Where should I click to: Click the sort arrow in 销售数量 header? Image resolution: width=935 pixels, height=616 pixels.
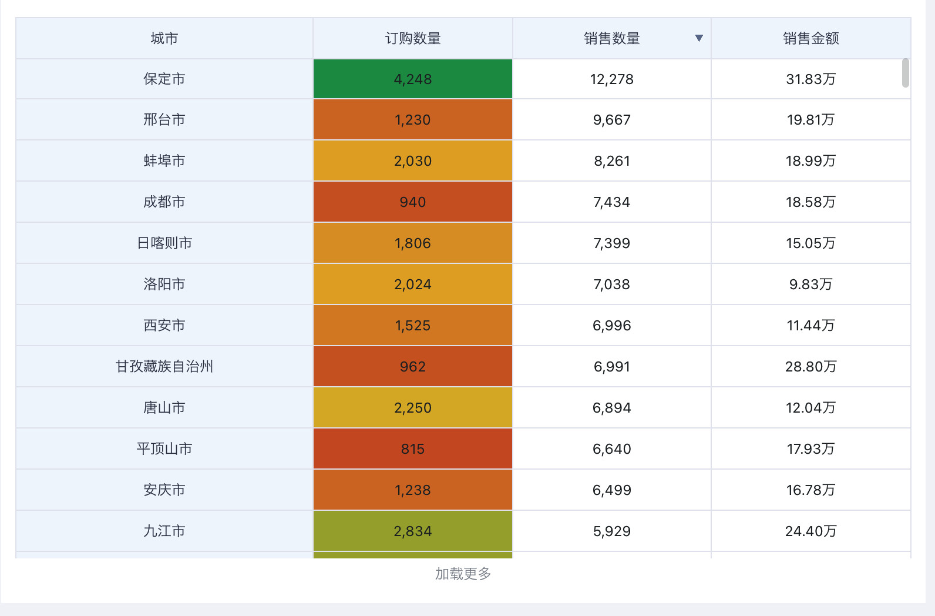coord(699,38)
